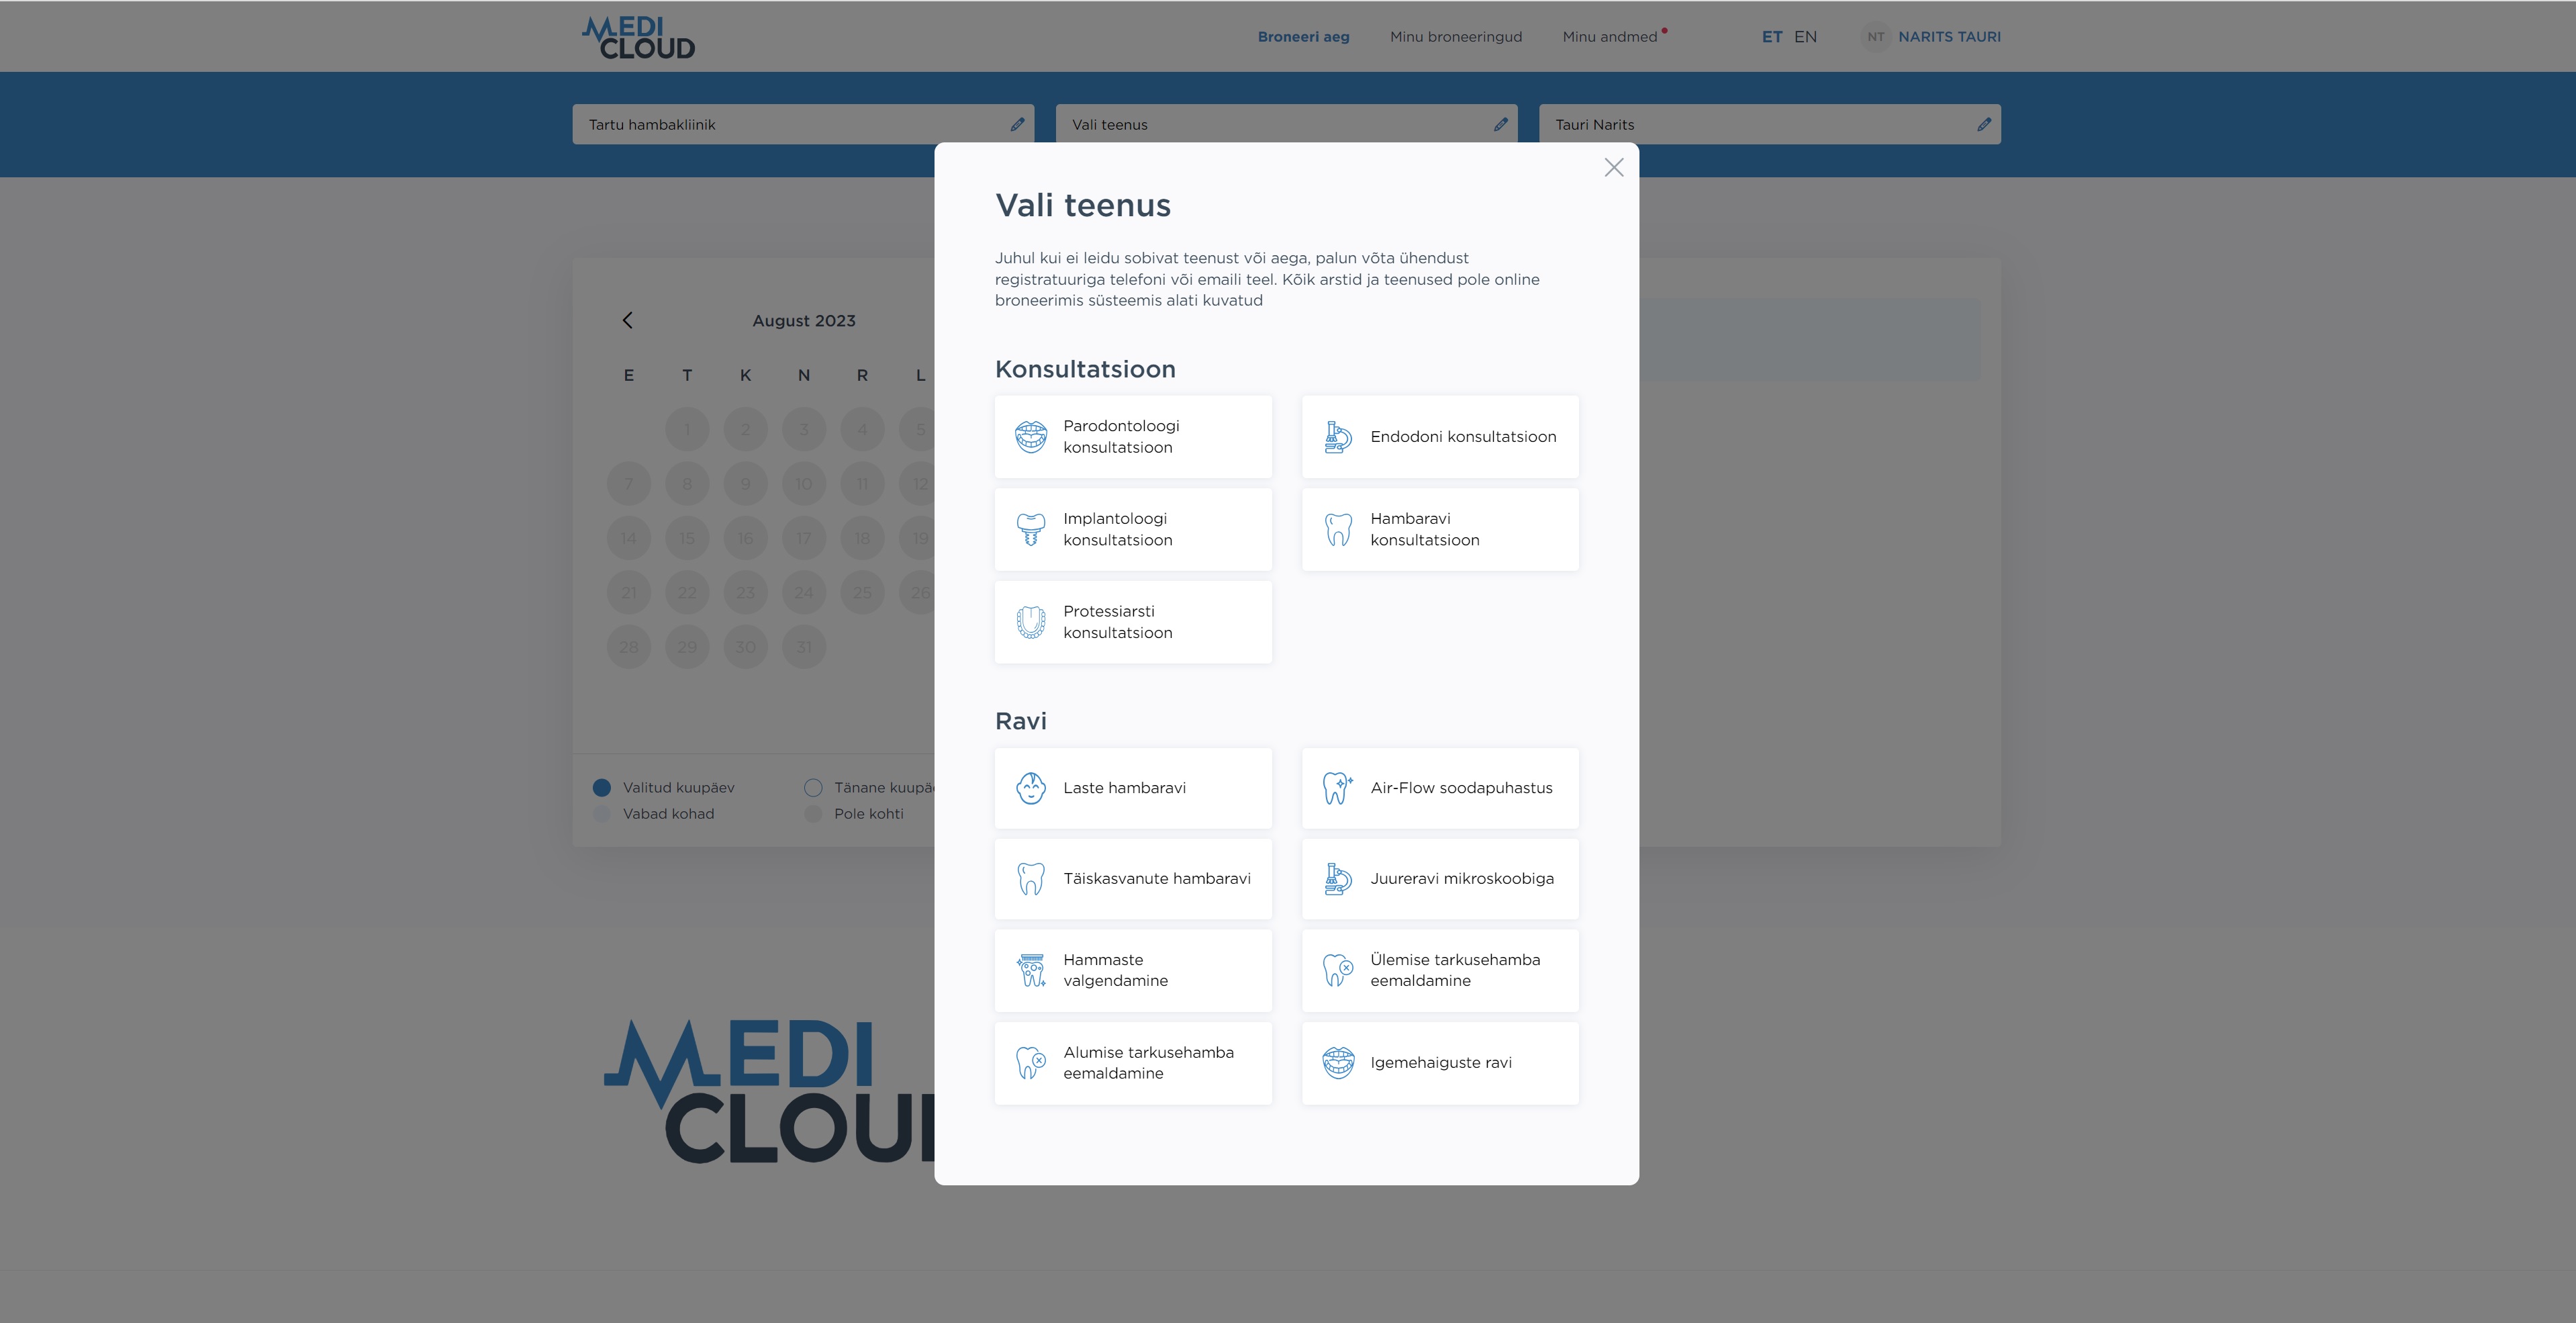
Task: Click the Ülemise tarkusehamba eemaldamine tooth icon
Action: coord(1337,970)
